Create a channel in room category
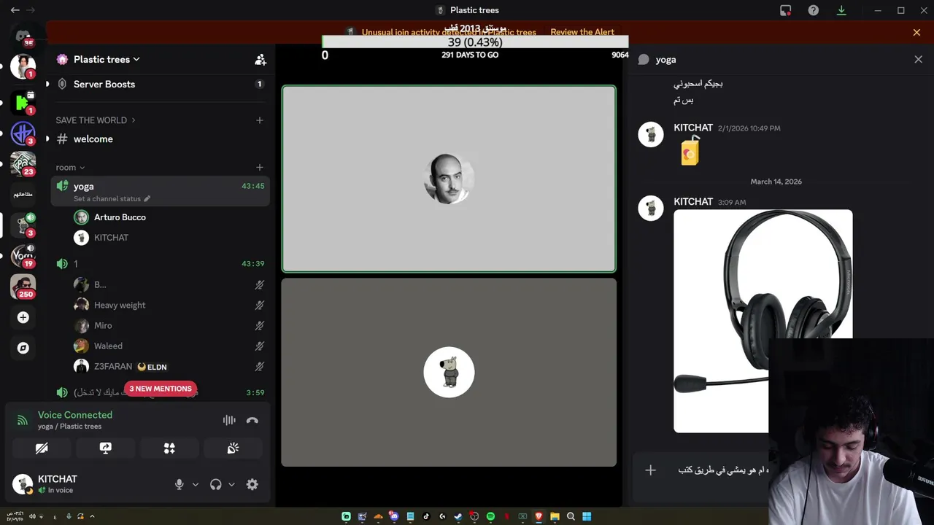934x525 pixels. [x=259, y=167]
